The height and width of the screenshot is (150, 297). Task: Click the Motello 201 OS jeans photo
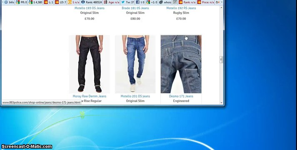point(135,64)
